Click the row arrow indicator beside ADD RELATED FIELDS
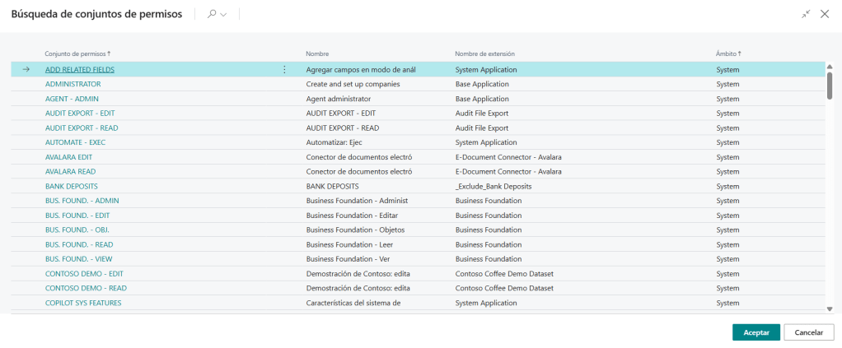 coord(26,70)
